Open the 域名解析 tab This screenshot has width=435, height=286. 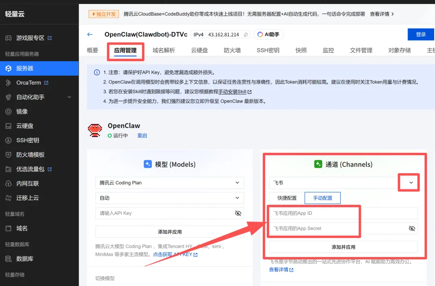pyautogui.click(x=164, y=50)
